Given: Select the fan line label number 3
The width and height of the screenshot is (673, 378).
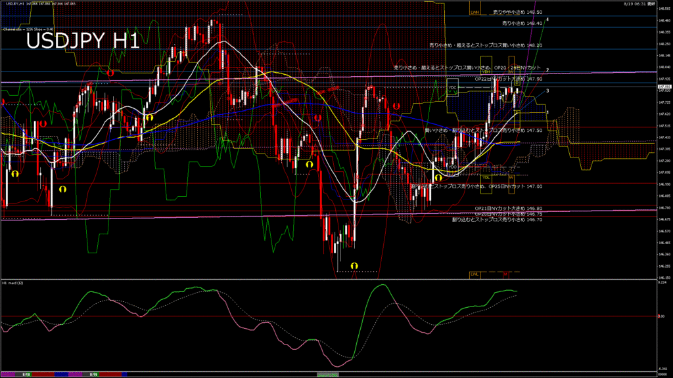Looking at the screenshot, I should (547, 91).
